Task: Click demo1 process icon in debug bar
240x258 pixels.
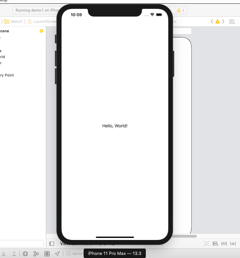Action: [x=68, y=254]
